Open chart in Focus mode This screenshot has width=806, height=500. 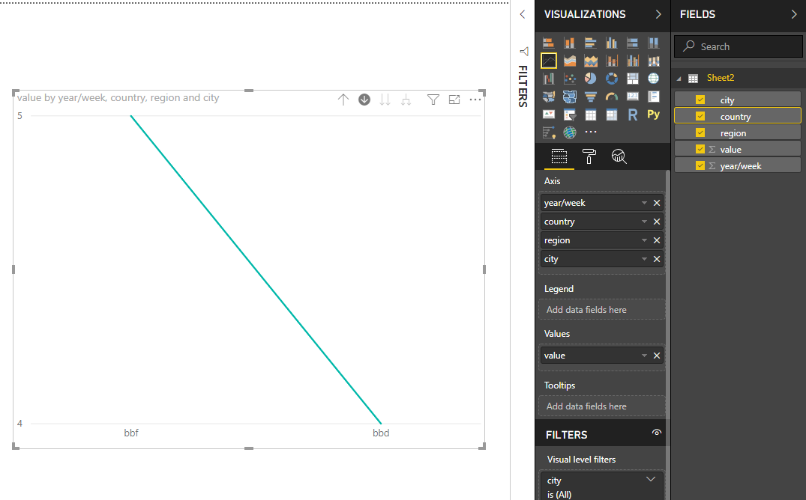pos(454,100)
